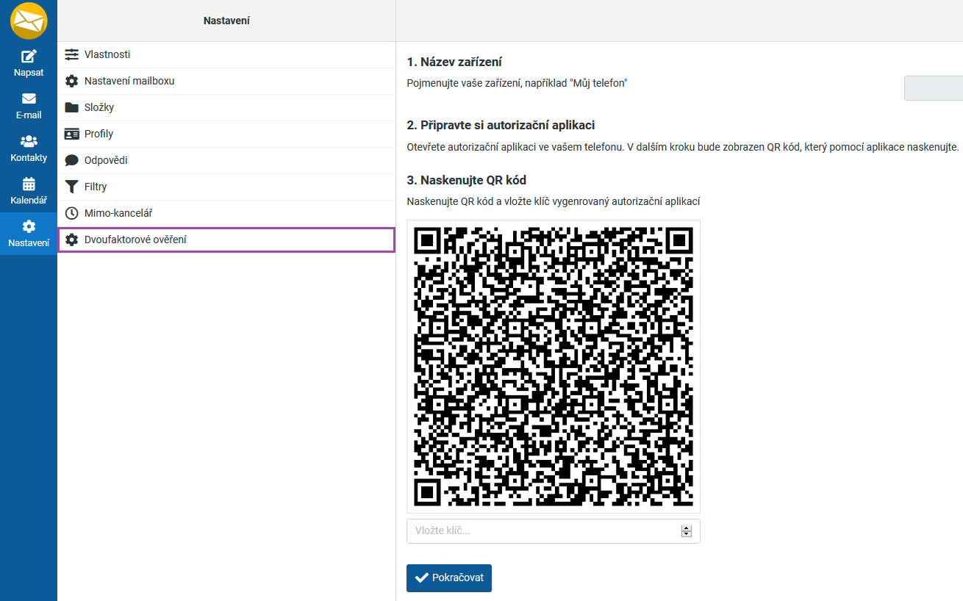Open the Napsat compose icon
Screen dimensions: 963x601
(29, 57)
